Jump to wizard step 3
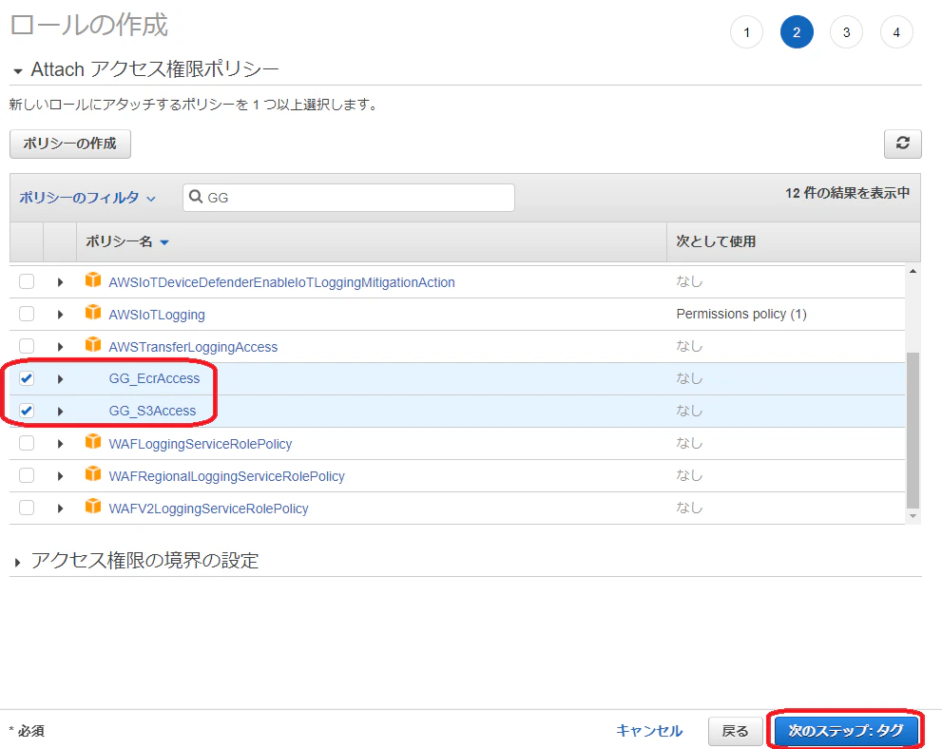942x749 pixels. coord(847,32)
